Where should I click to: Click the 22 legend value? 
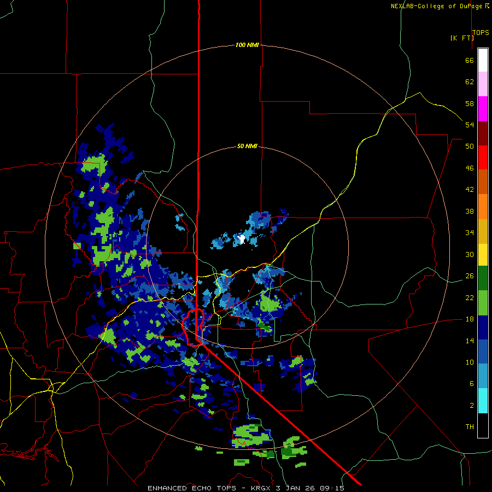[x=470, y=297]
